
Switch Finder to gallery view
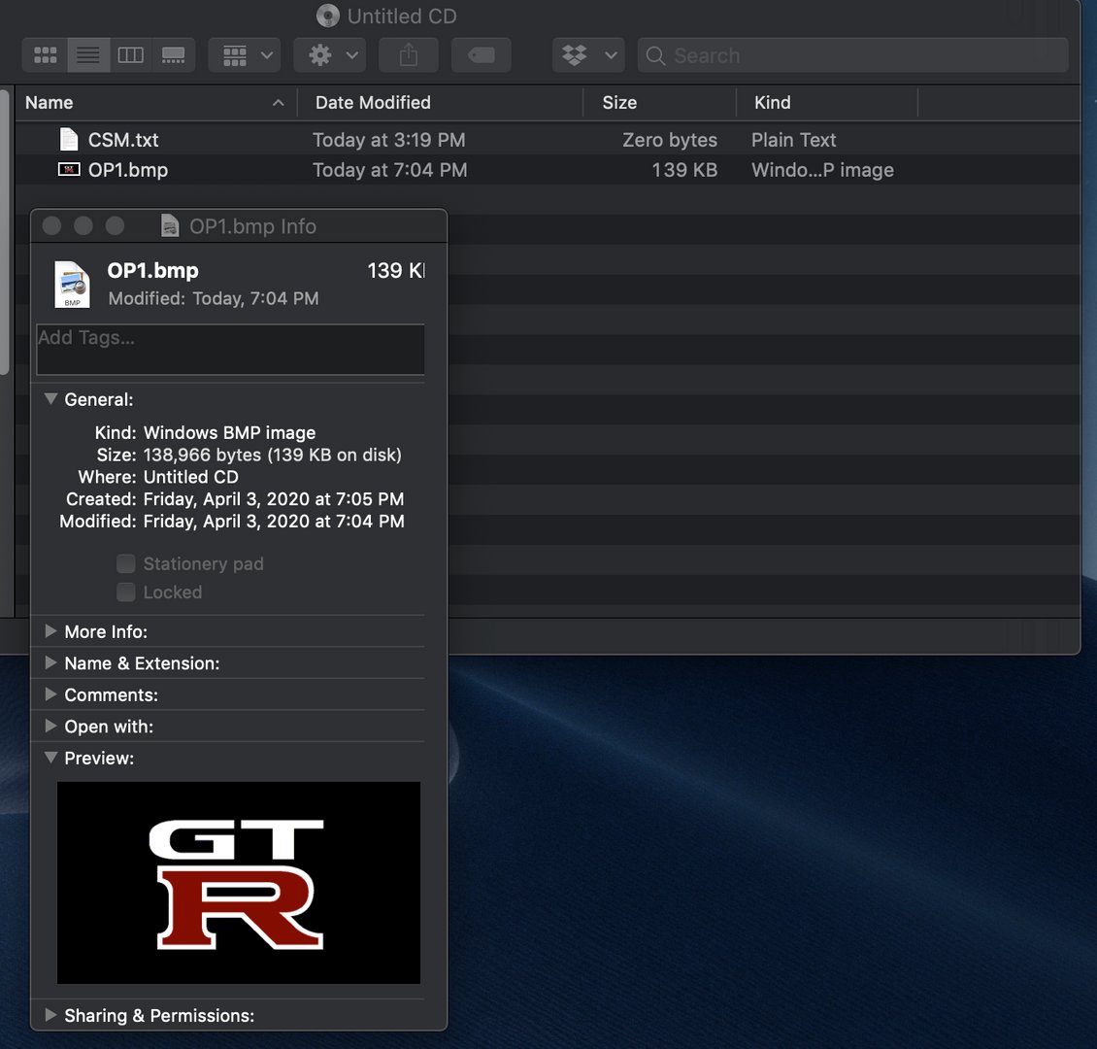click(173, 55)
